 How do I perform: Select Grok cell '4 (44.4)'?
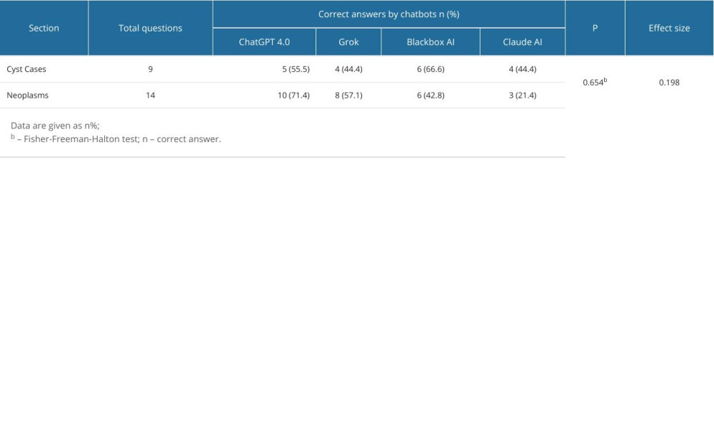348,69
